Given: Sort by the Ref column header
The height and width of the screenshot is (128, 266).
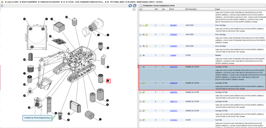Looking at the screenshot, I should (158, 9).
